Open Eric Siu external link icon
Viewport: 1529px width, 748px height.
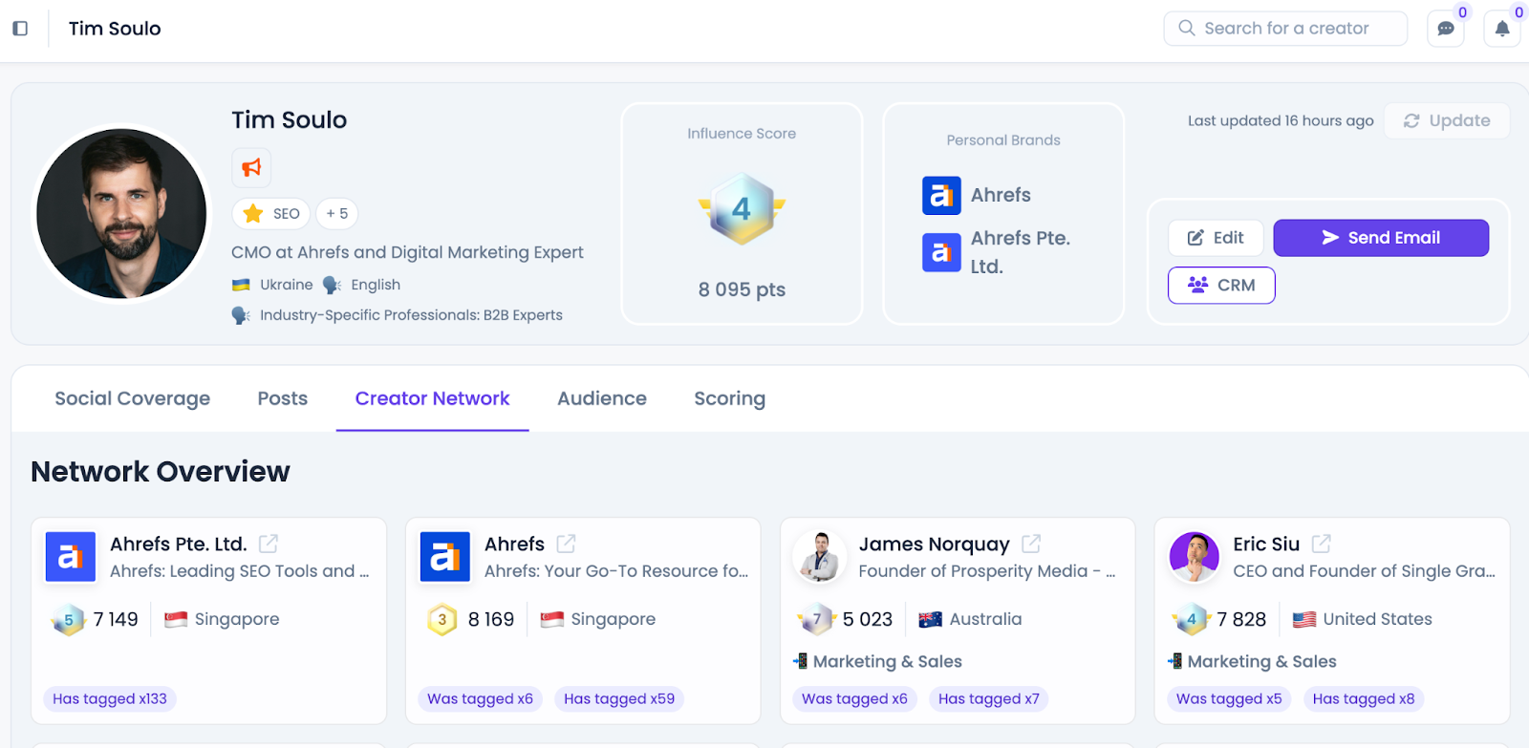(x=1322, y=544)
